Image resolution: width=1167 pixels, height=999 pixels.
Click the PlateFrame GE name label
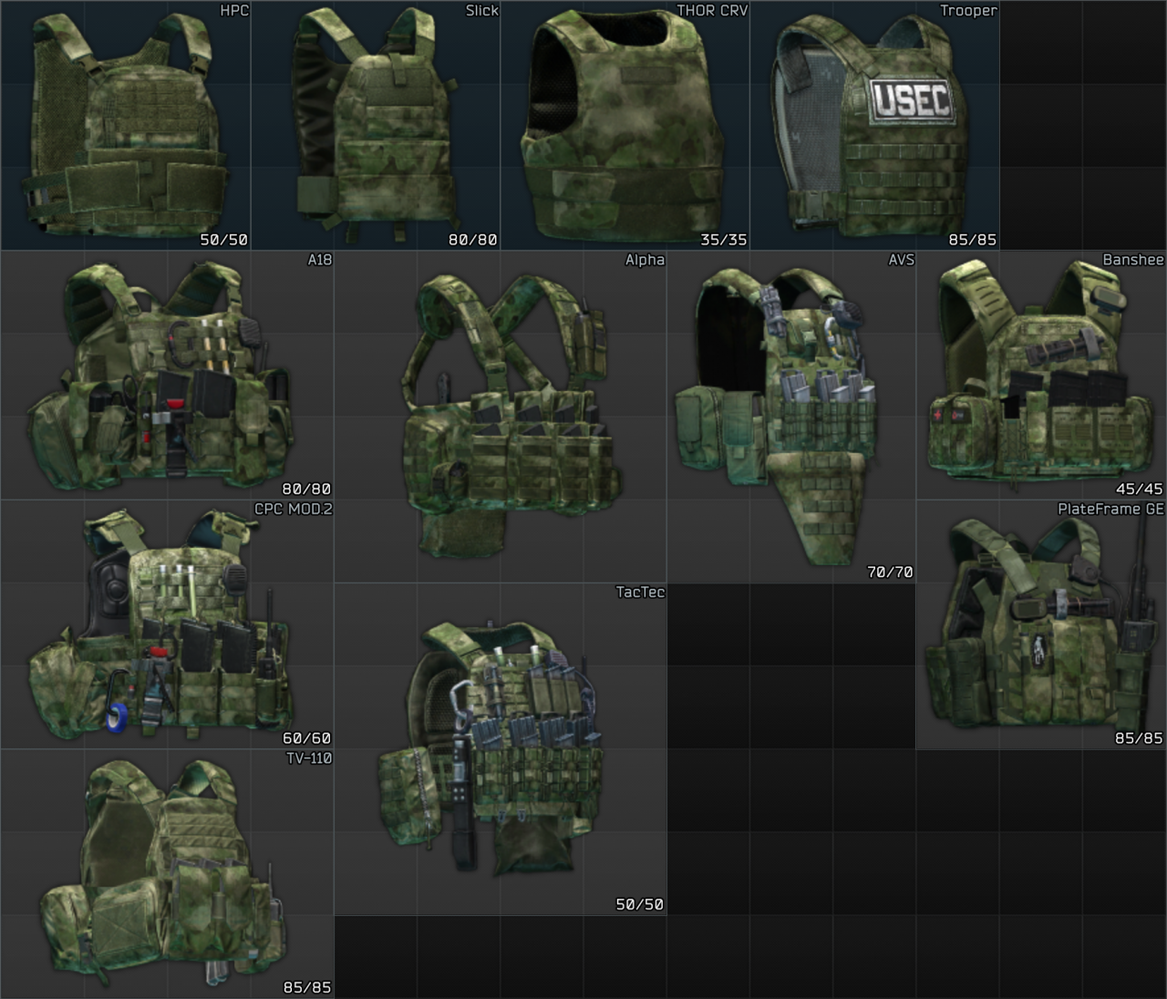pyautogui.click(x=1110, y=509)
